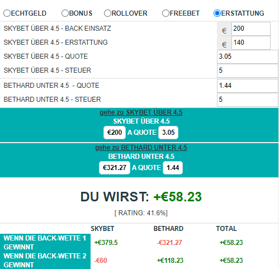The image size is (279, 269).
Task: Click 'SKYBET ÜBER 4.5 - QUOTE' label
Action: [x=46, y=56]
